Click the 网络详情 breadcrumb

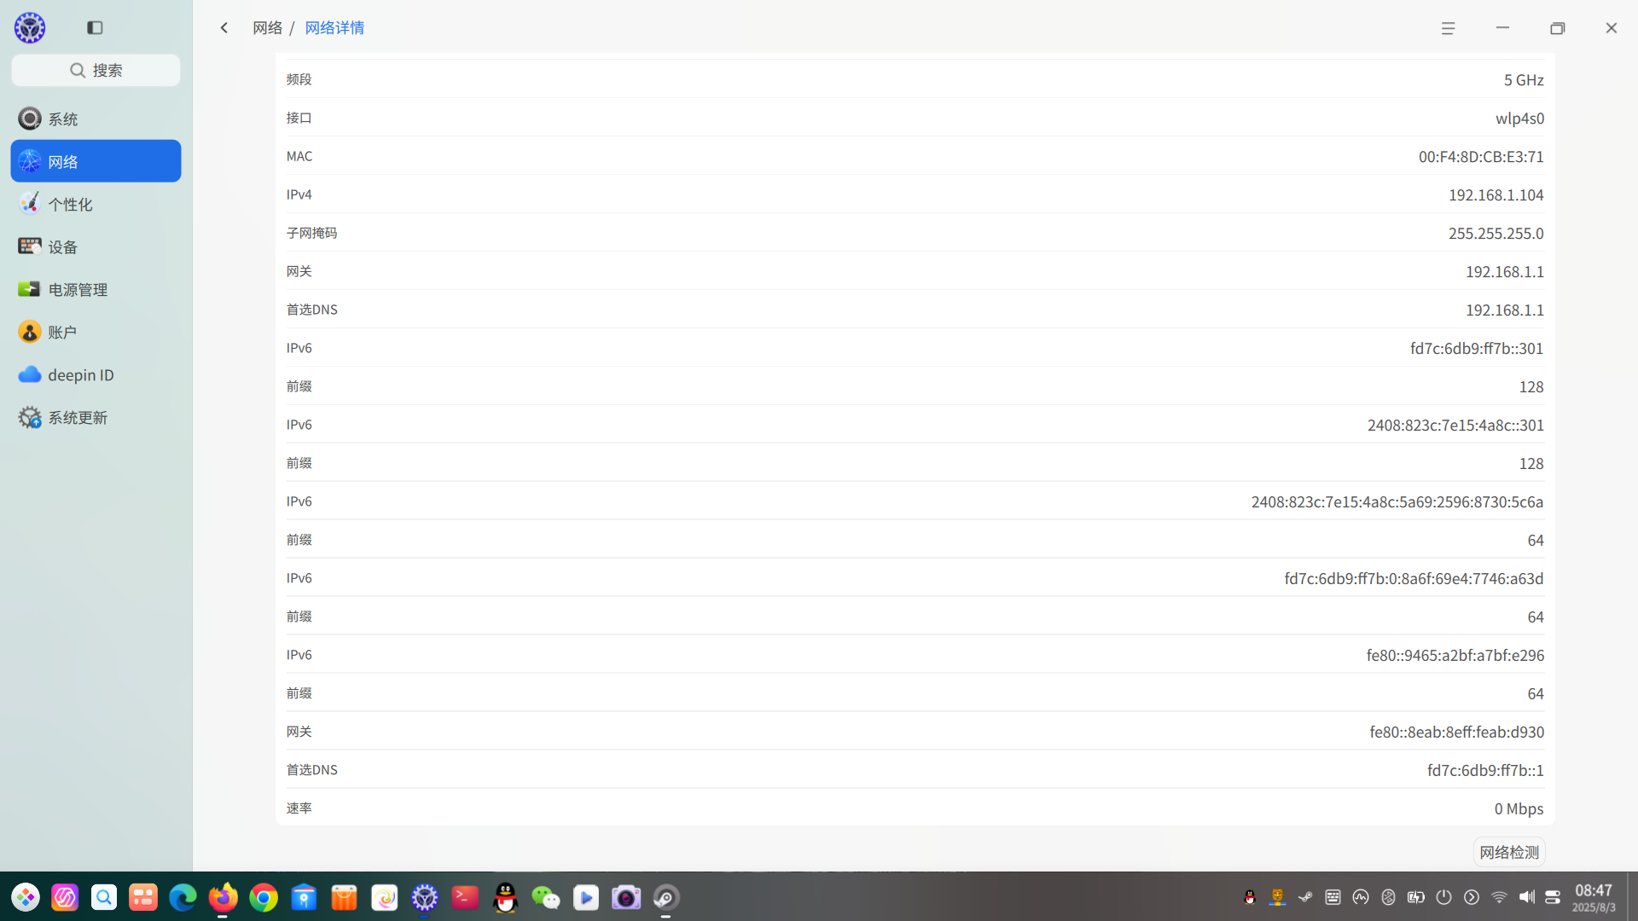click(x=334, y=28)
